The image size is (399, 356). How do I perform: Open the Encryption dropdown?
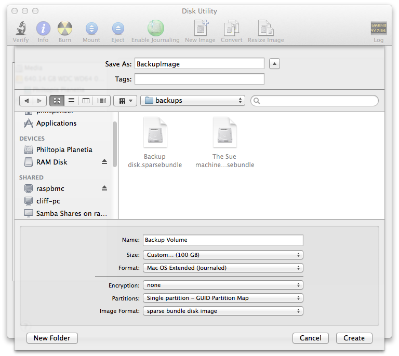(x=223, y=285)
